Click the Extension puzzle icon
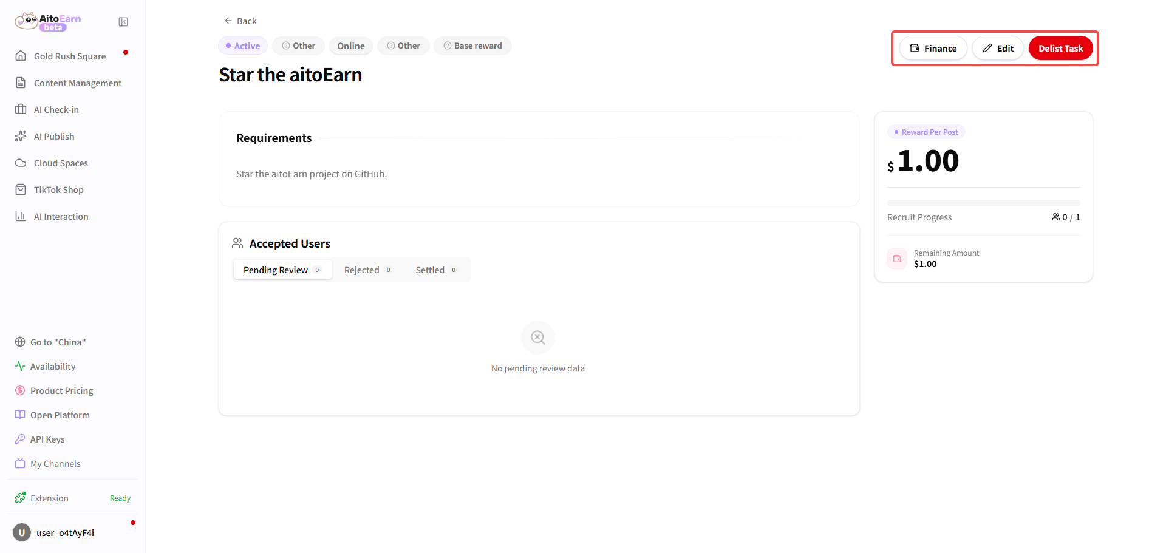 click(21, 498)
